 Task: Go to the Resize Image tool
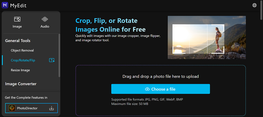tap(20, 70)
